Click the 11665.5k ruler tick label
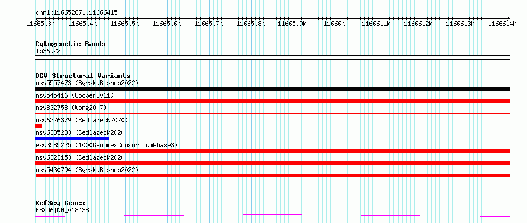This screenshot has height=223, width=527. coord(124,24)
